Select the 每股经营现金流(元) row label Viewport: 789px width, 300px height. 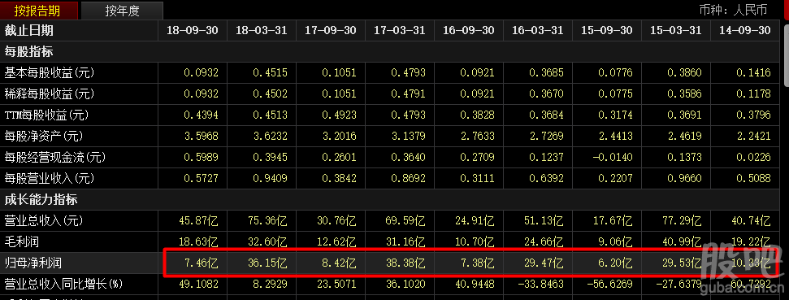(x=55, y=158)
